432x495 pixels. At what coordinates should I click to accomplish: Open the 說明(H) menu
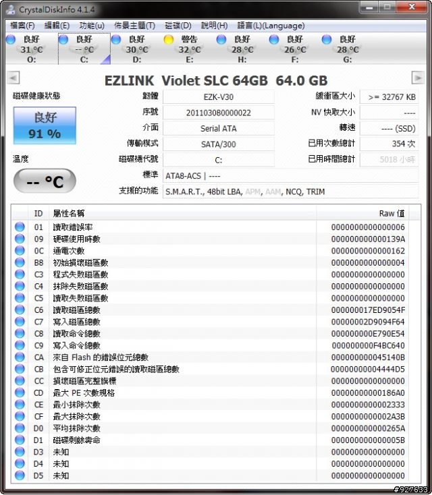click(x=214, y=26)
